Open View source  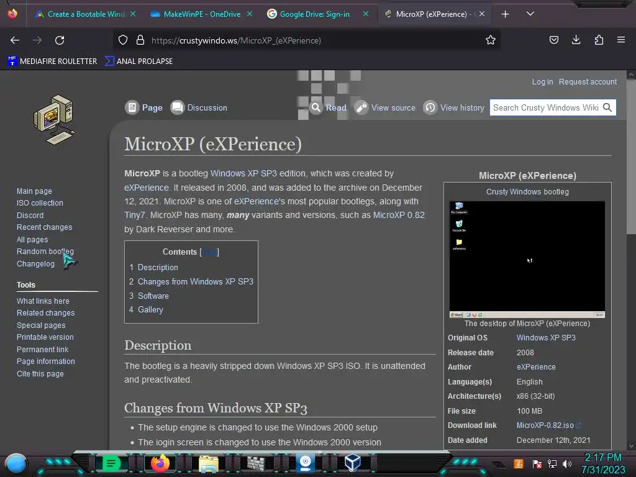[385, 107]
